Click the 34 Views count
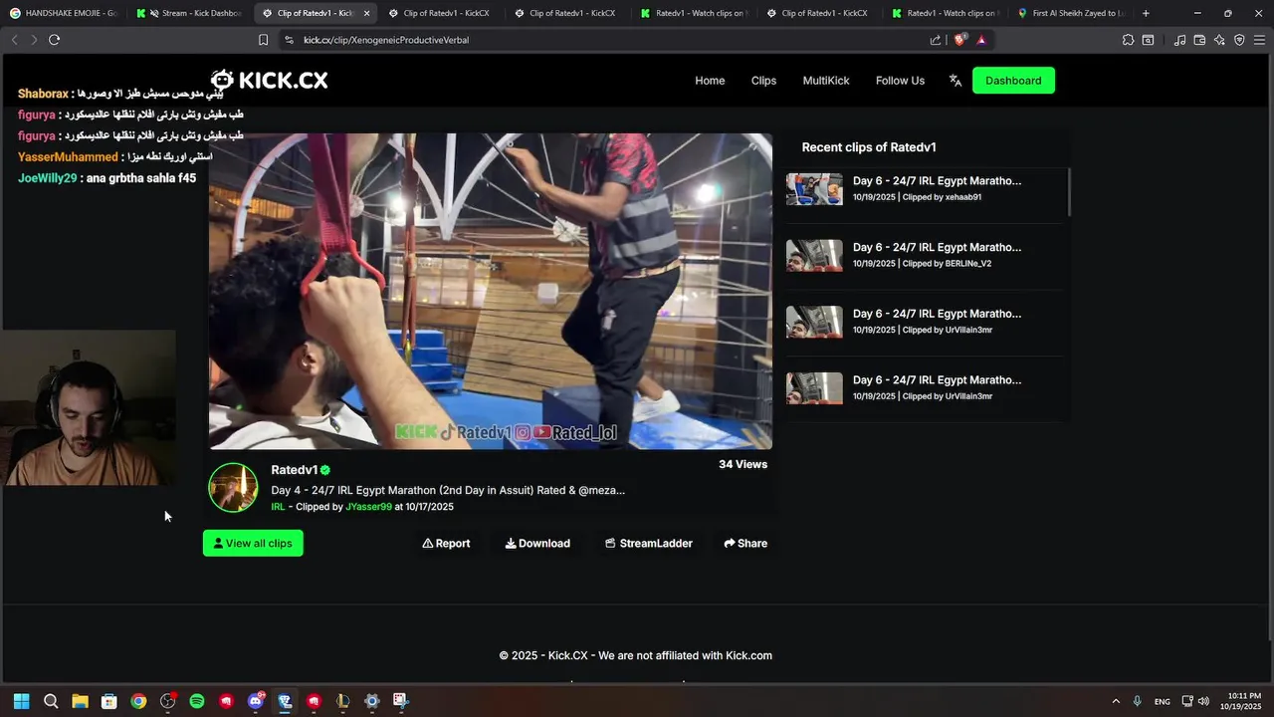This screenshot has width=1274, height=717. point(743,464)
